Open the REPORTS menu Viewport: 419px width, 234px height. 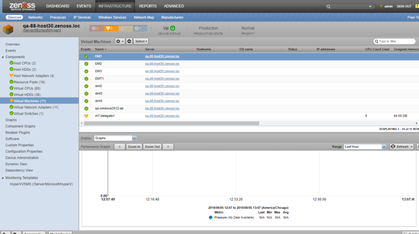[x=148, y=6]
